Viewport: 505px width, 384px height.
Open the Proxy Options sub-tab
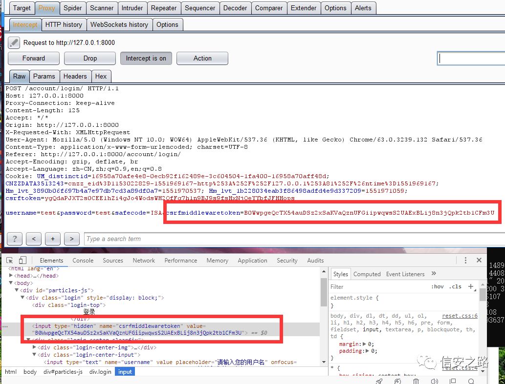(167, 25)
